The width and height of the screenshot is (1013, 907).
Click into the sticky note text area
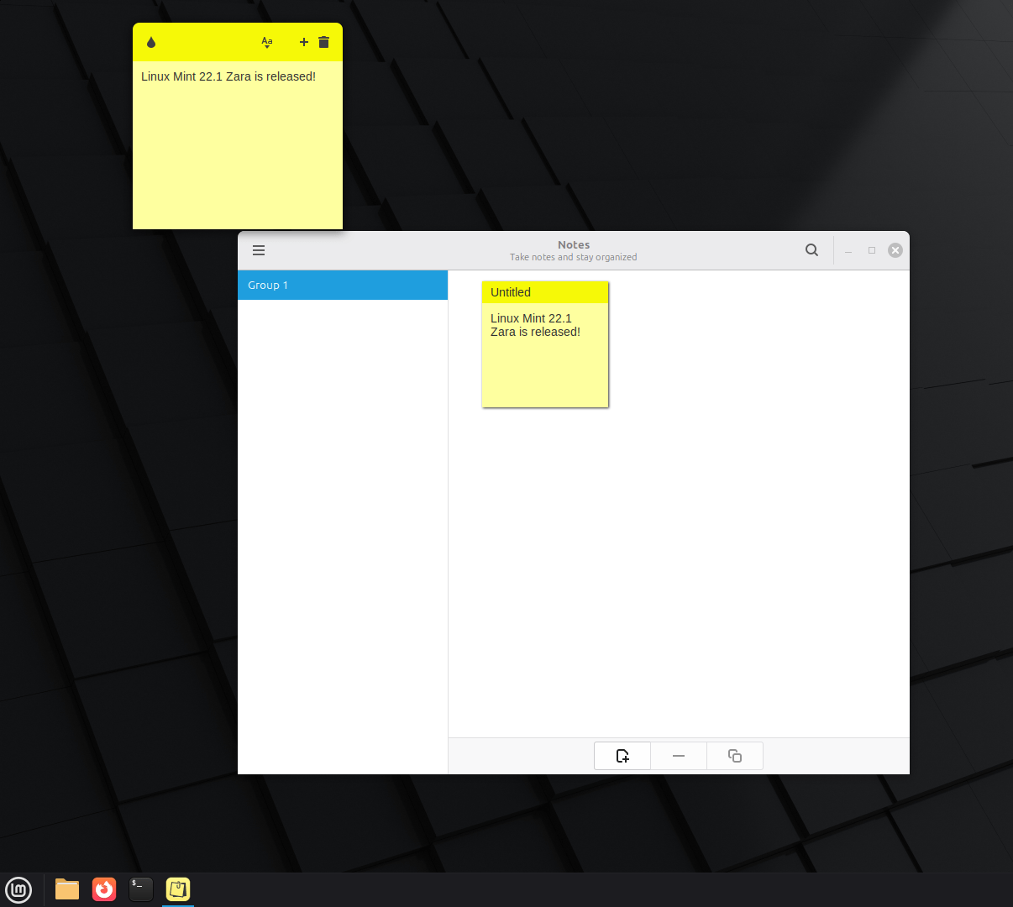[x=237, y=151]
